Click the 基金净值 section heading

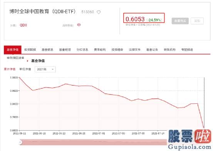[x=38, y=61]
